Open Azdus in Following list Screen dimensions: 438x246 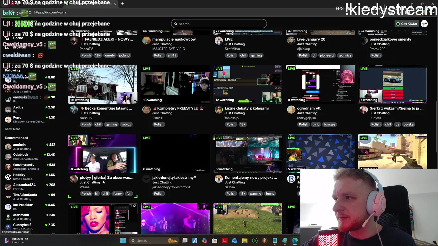tap(30, 109)
